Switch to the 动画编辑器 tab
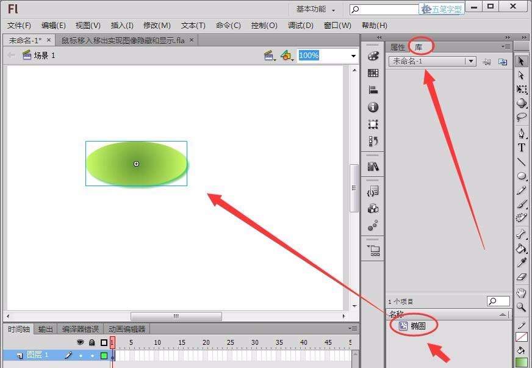Viewport: 532px width, 368px height. click(127, 329)
